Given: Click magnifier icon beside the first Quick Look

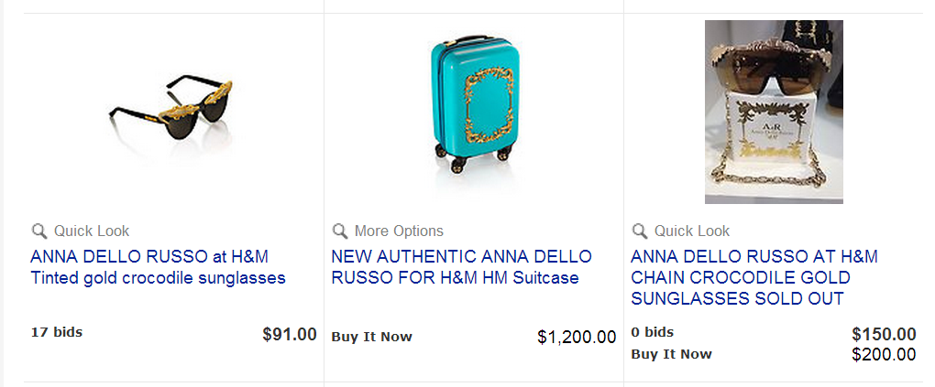Looking at the screenshot, I should click(39, 231).
